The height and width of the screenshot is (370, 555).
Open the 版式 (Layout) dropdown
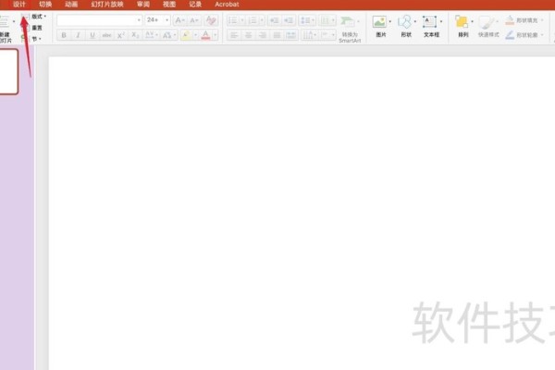[39, 17]
